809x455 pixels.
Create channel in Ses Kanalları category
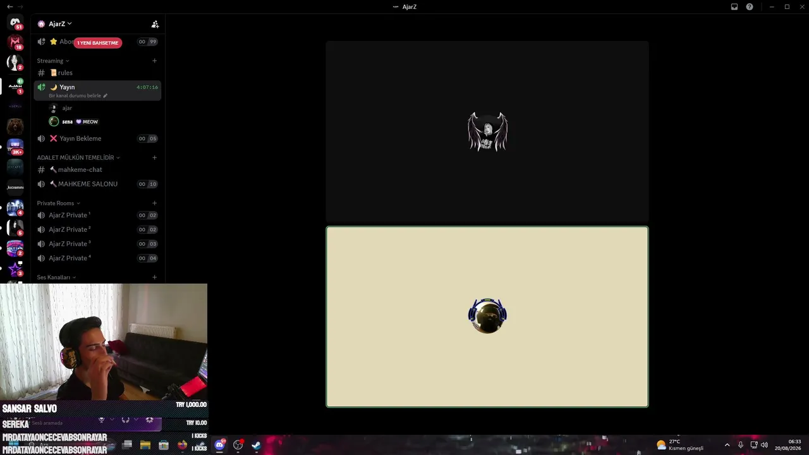tap(155, 277)
